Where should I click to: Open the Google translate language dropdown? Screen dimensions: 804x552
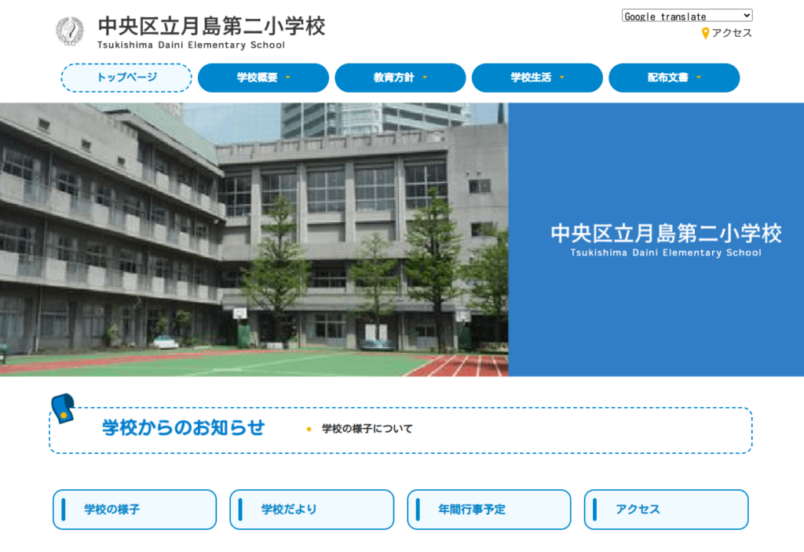tap(686, 16)
